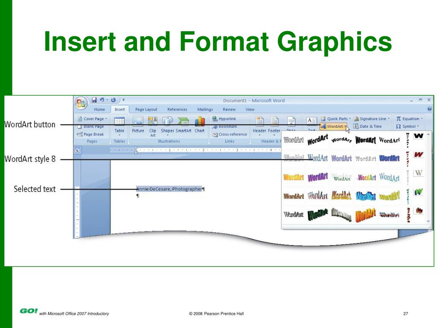Choose the purple bold WordArt style
The image size is (437, 328).
pos(318,177)
